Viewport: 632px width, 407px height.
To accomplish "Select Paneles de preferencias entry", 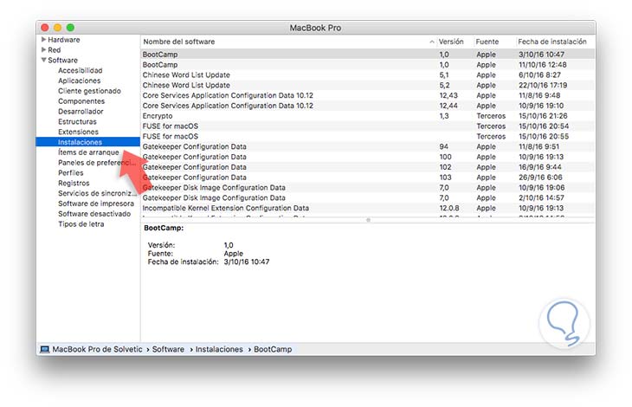I will click(x=97, y=163).
